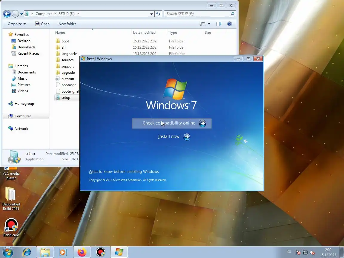This screenshot has height=258, width=344.
Task: Click the Explorer Help icon
Action: pyautogui.click(x=229, y=24)
